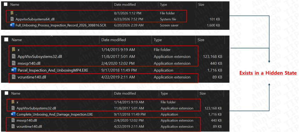Select Full_Unboxing_Process_Inspection_Record_2026_308816.SCR file name
Image resolution: width=299 pixels, height=132 pixels.
click(61, 25)
